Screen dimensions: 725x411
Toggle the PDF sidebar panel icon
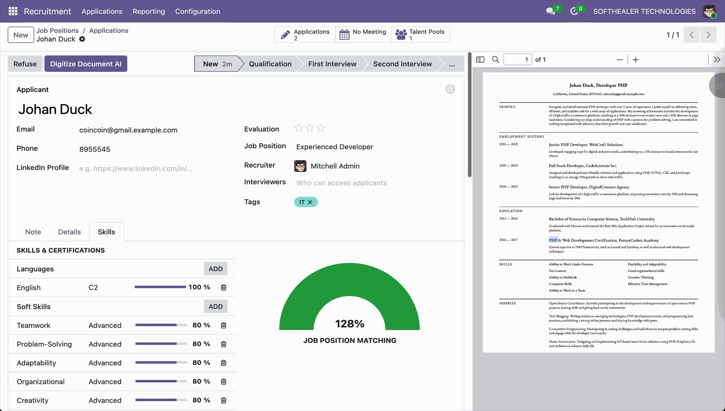point(480,60)
